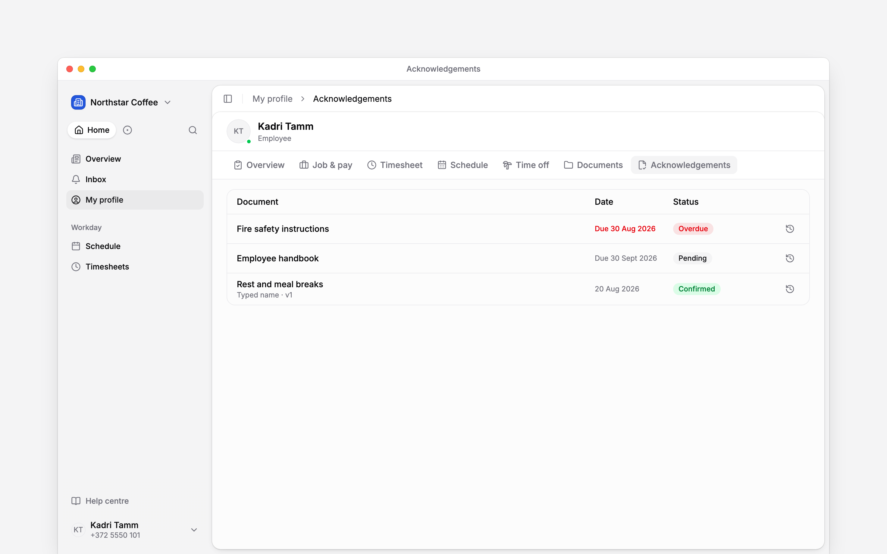This screenshot has height=554, width=887.
Task: Select the Timesheet profile tab
Action: (x=395, y=165)
